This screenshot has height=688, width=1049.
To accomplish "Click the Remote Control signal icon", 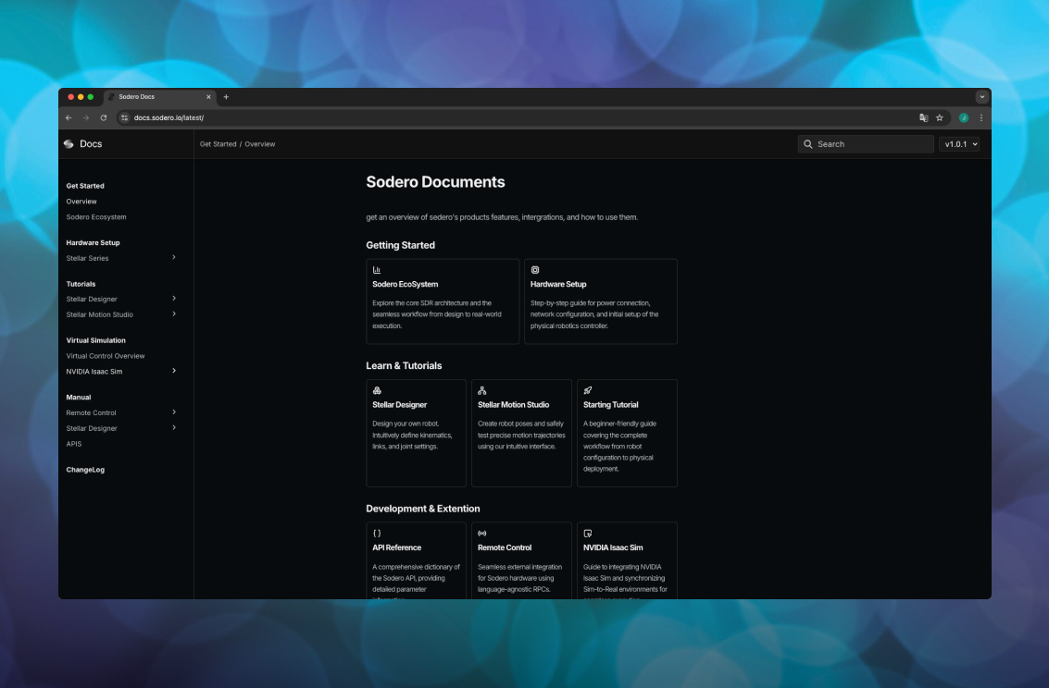I will [x=482, y=534].
